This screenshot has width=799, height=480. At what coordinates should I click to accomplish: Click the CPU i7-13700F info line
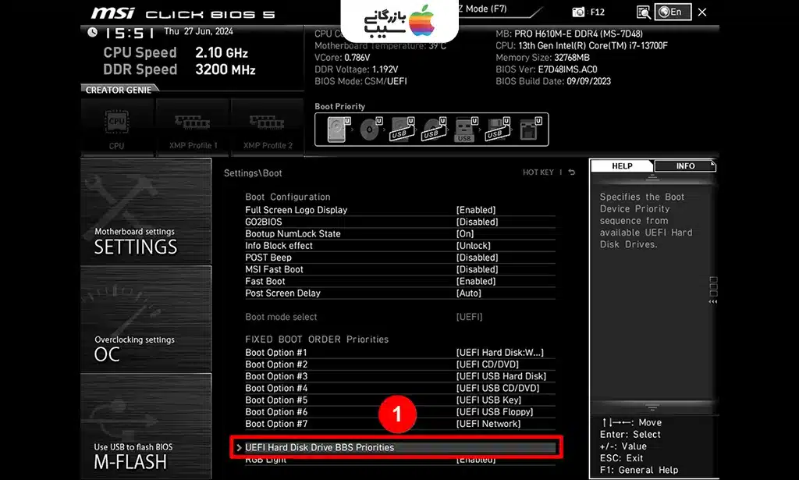click(581, 45)
